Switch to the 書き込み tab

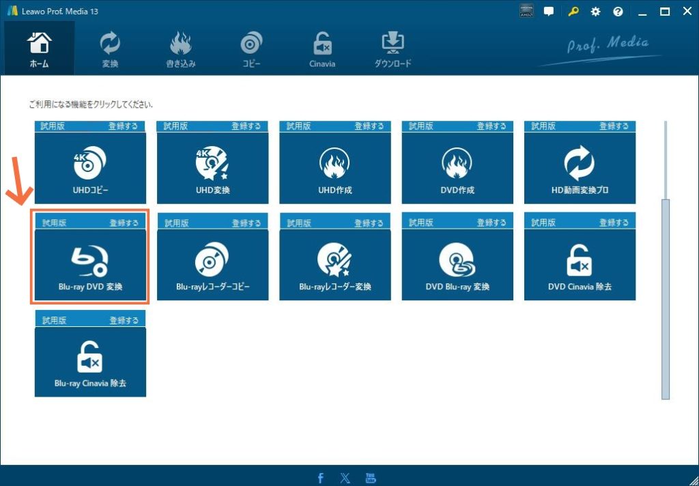[x=180, y=48]
